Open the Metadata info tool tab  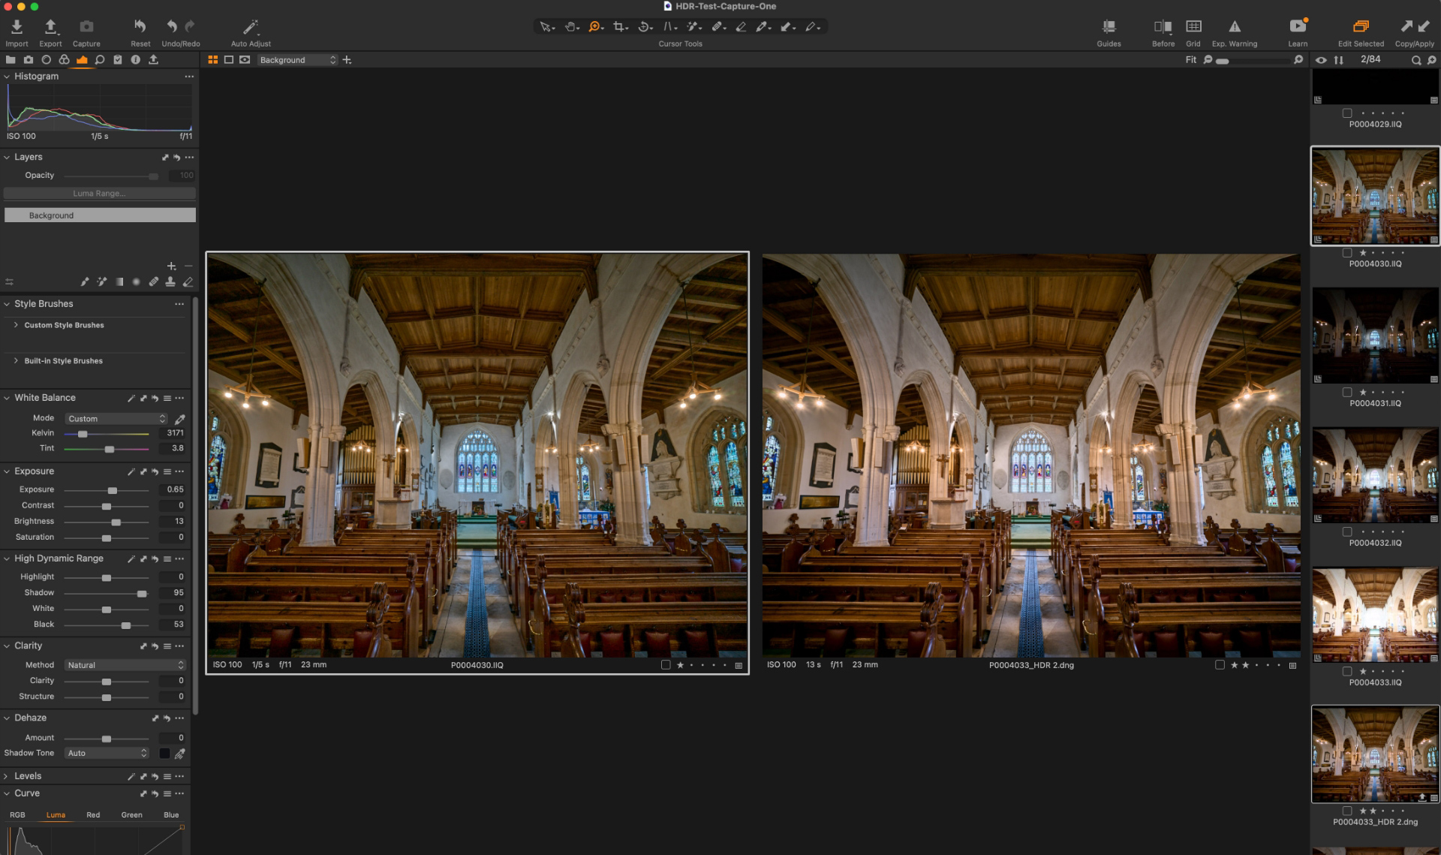click(x=135, y=59)
